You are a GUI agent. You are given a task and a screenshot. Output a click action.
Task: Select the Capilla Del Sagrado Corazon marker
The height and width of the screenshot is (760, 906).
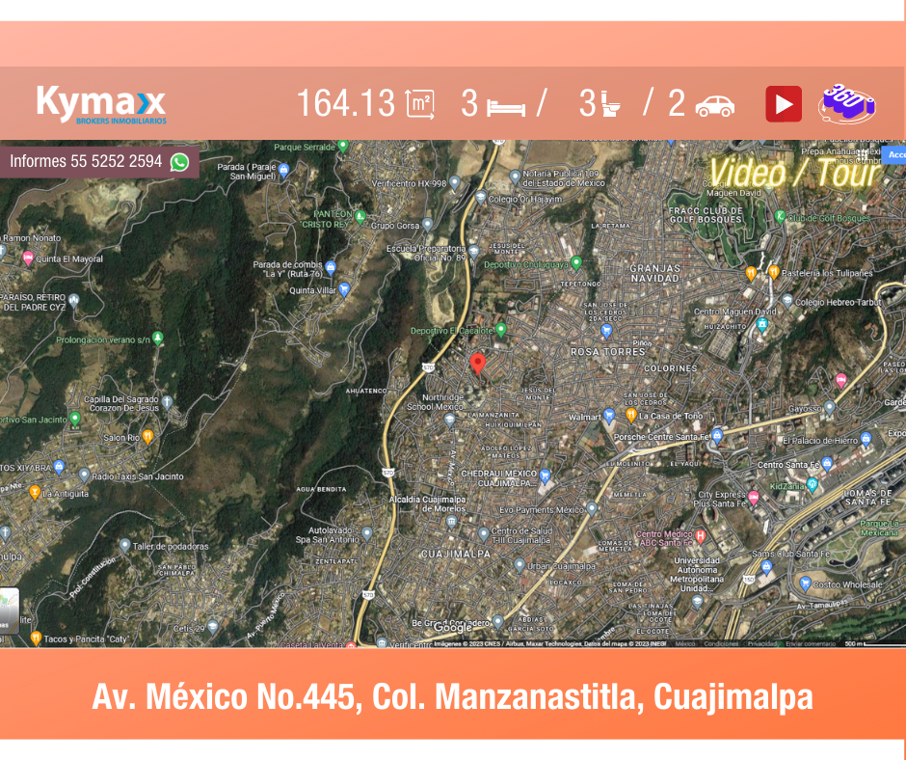tap(167, 401)
